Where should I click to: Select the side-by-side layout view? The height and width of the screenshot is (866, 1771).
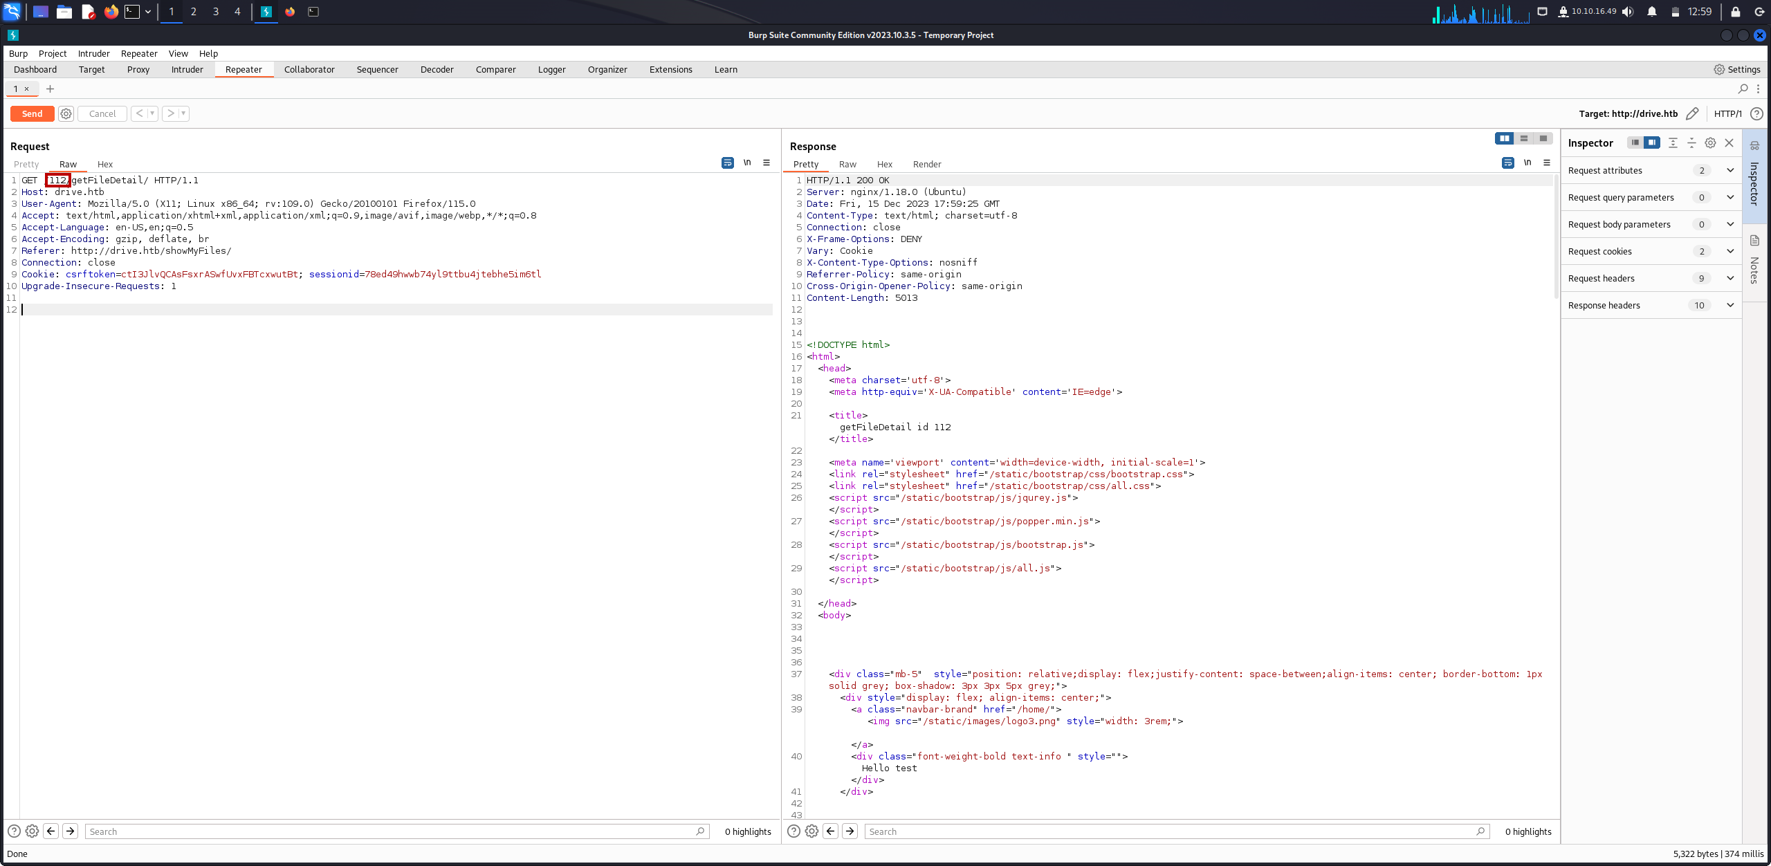[x=1504, y=138]
